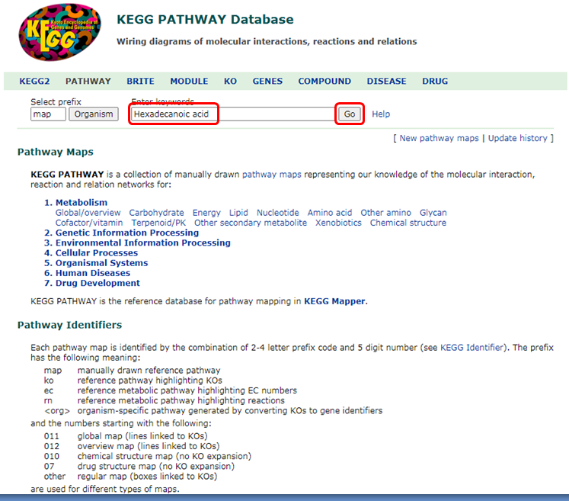569x501 pixels.
Task: Open Genetic Information Processing section
Action: (127, 233)
